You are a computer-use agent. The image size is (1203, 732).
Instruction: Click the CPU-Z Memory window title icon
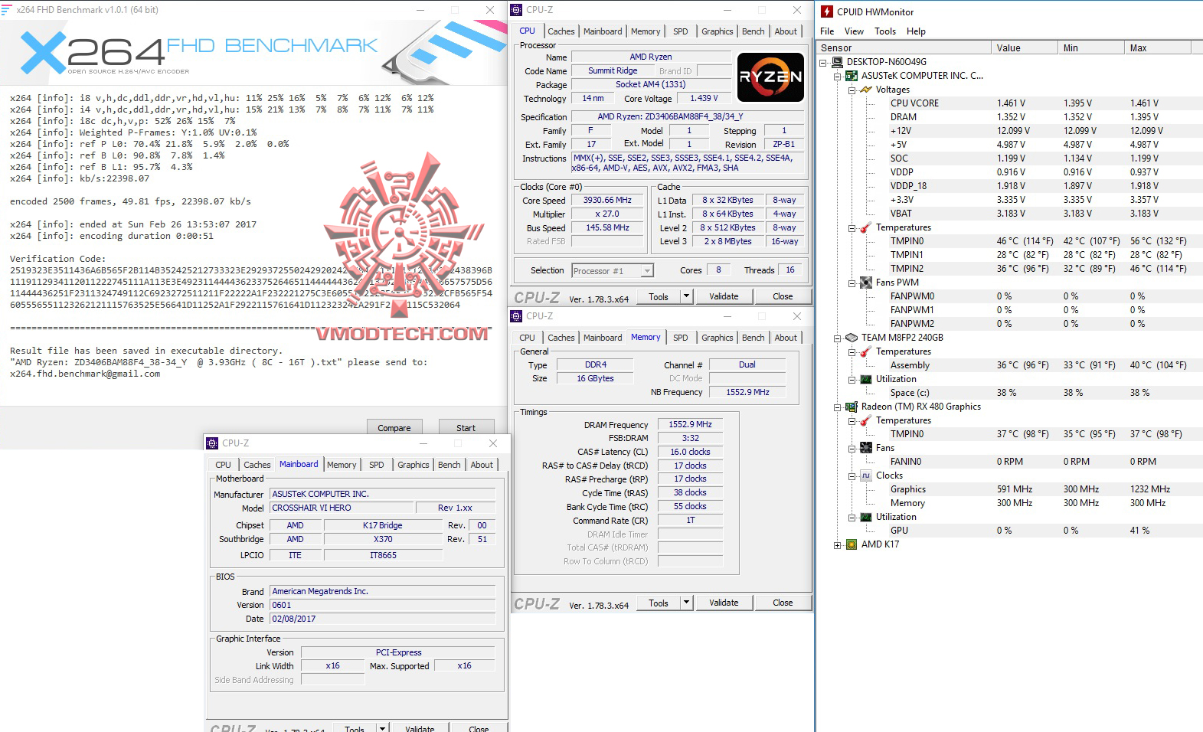[x=516, y=316]
